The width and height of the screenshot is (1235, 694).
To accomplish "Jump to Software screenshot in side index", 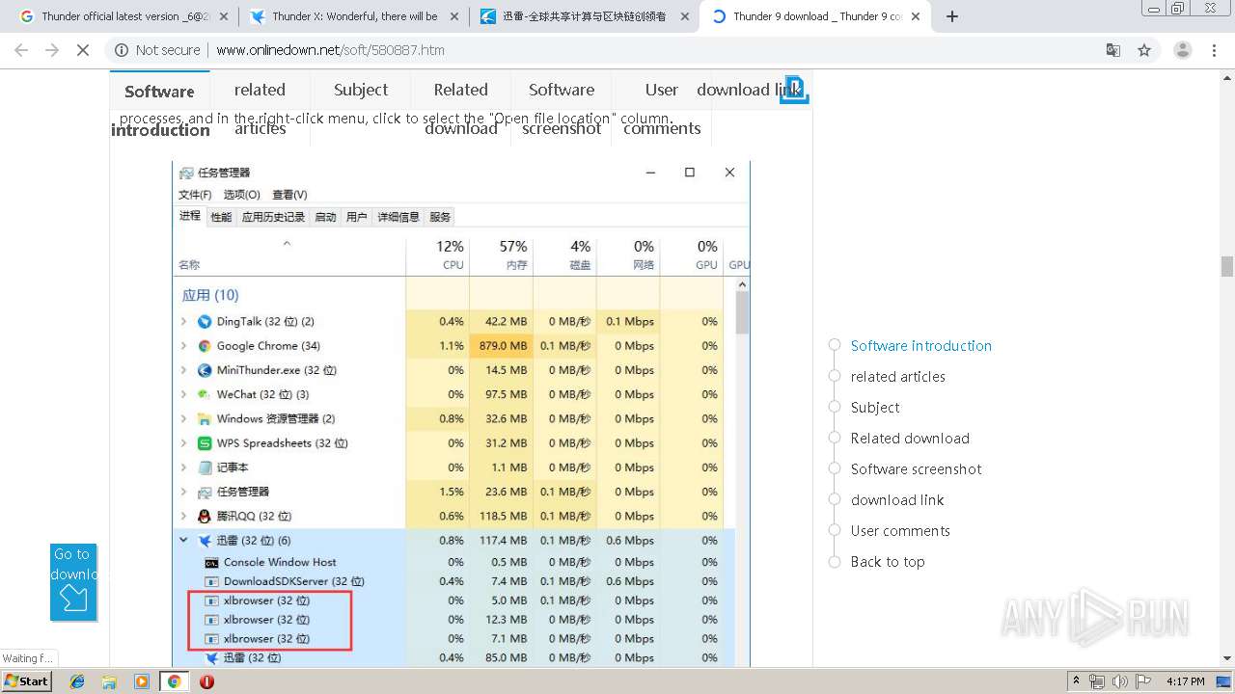I will [917, 469].
